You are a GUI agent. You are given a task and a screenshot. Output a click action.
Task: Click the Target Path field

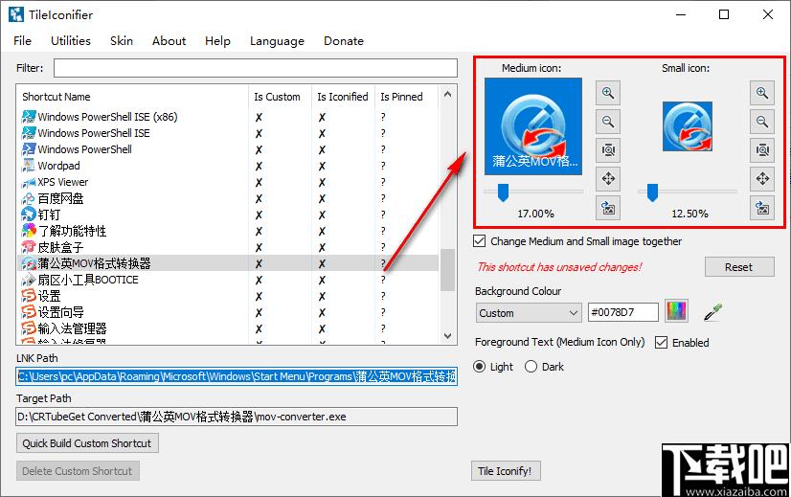237,417
